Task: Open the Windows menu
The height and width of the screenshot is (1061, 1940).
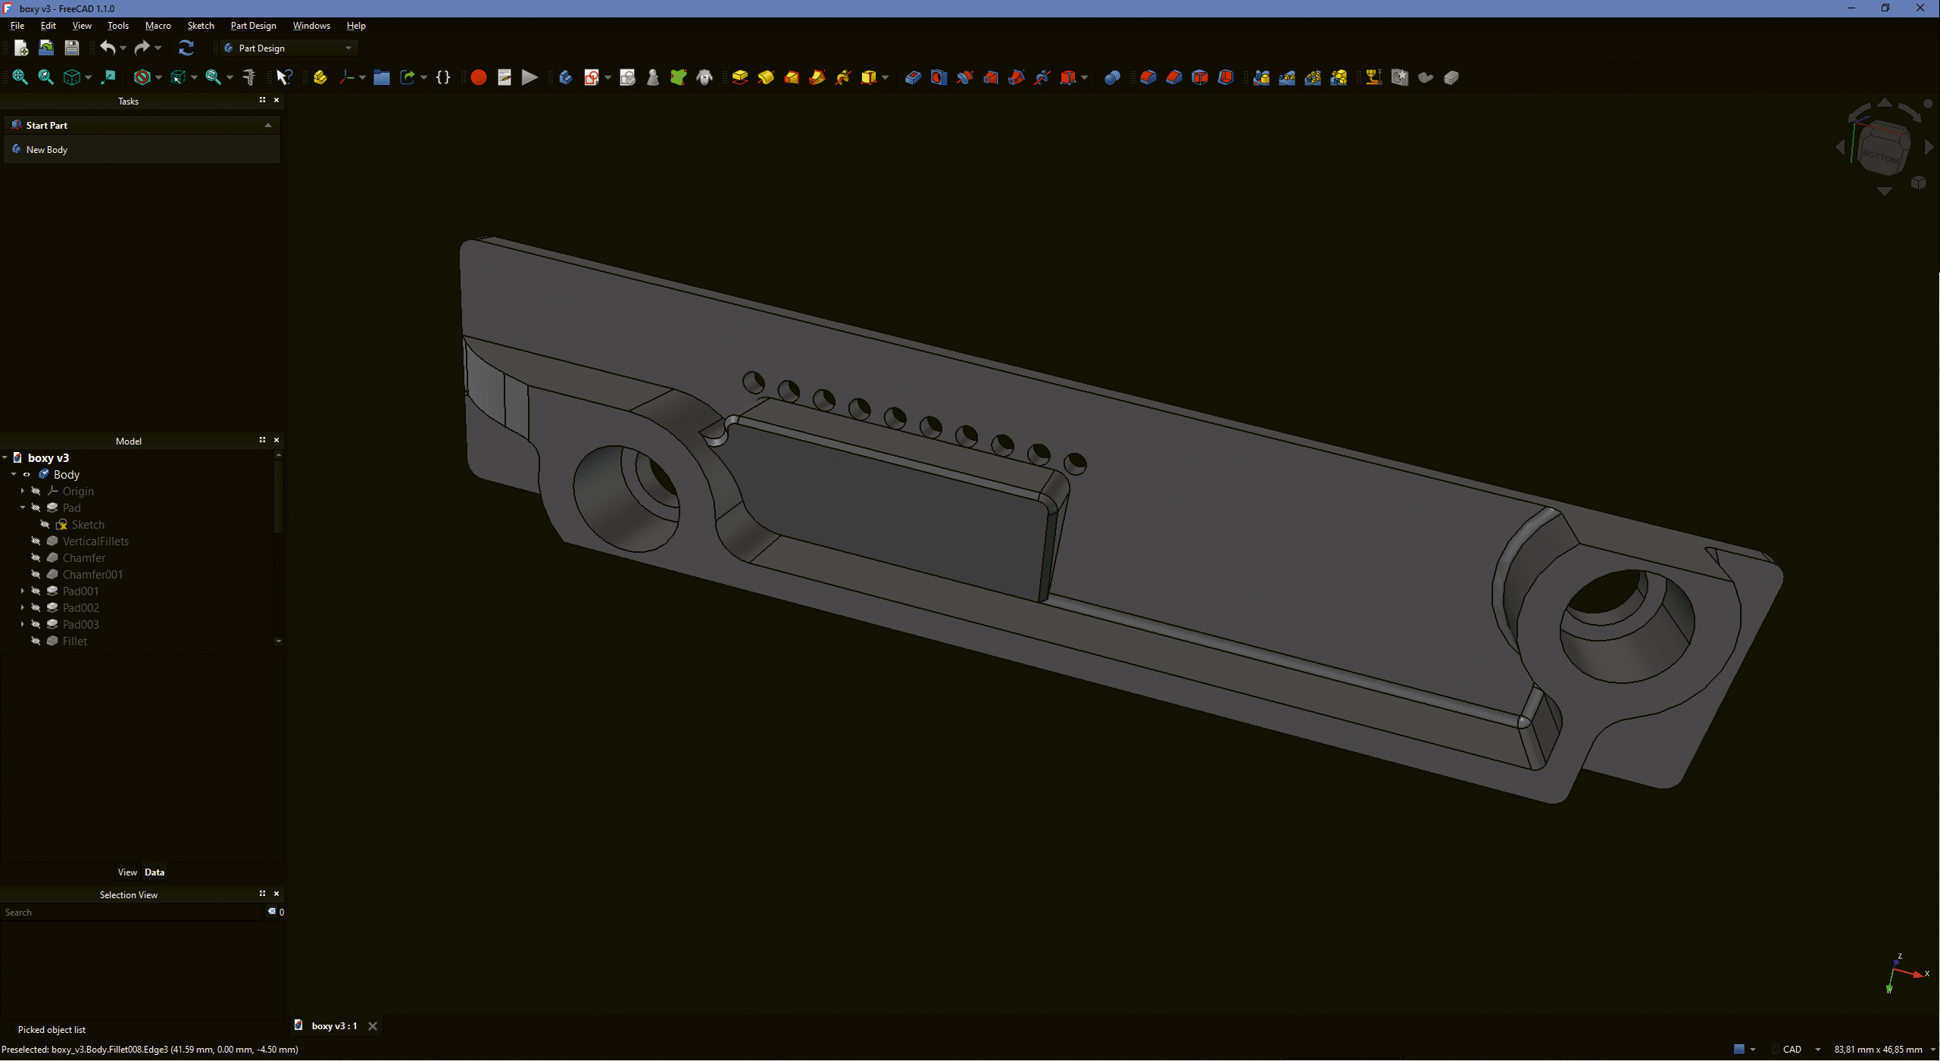Action: (x=311, y=26)
